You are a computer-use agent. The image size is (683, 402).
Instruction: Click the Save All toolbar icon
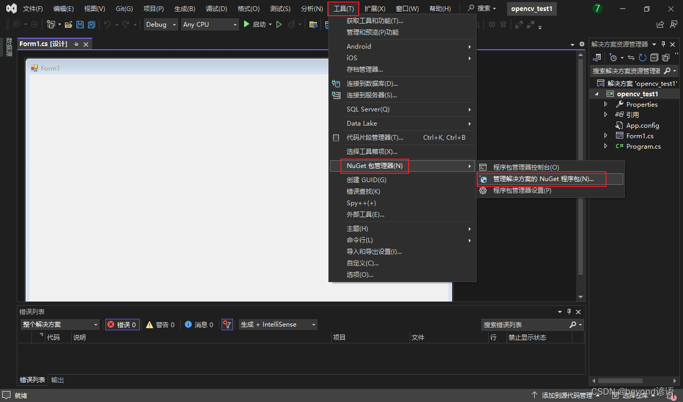[x=91, y=25]
